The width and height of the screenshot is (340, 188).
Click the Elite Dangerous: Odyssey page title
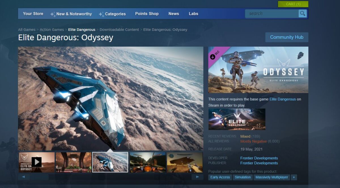(66, 38)
